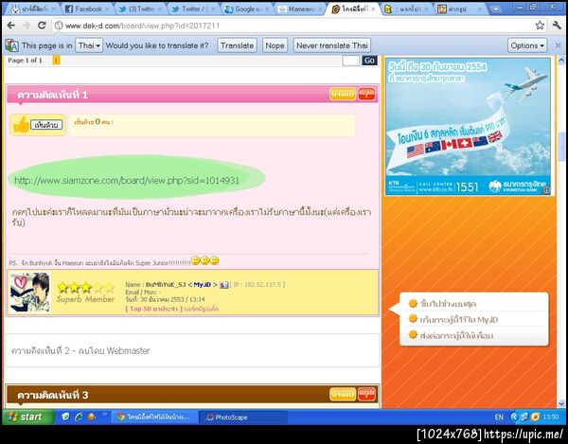Reload the dek-d page
This screenshot has width=568, height=444.
(42, 26)
